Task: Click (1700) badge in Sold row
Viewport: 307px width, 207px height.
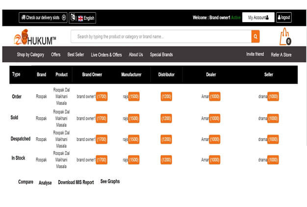Action: click(x=102, y=118)
